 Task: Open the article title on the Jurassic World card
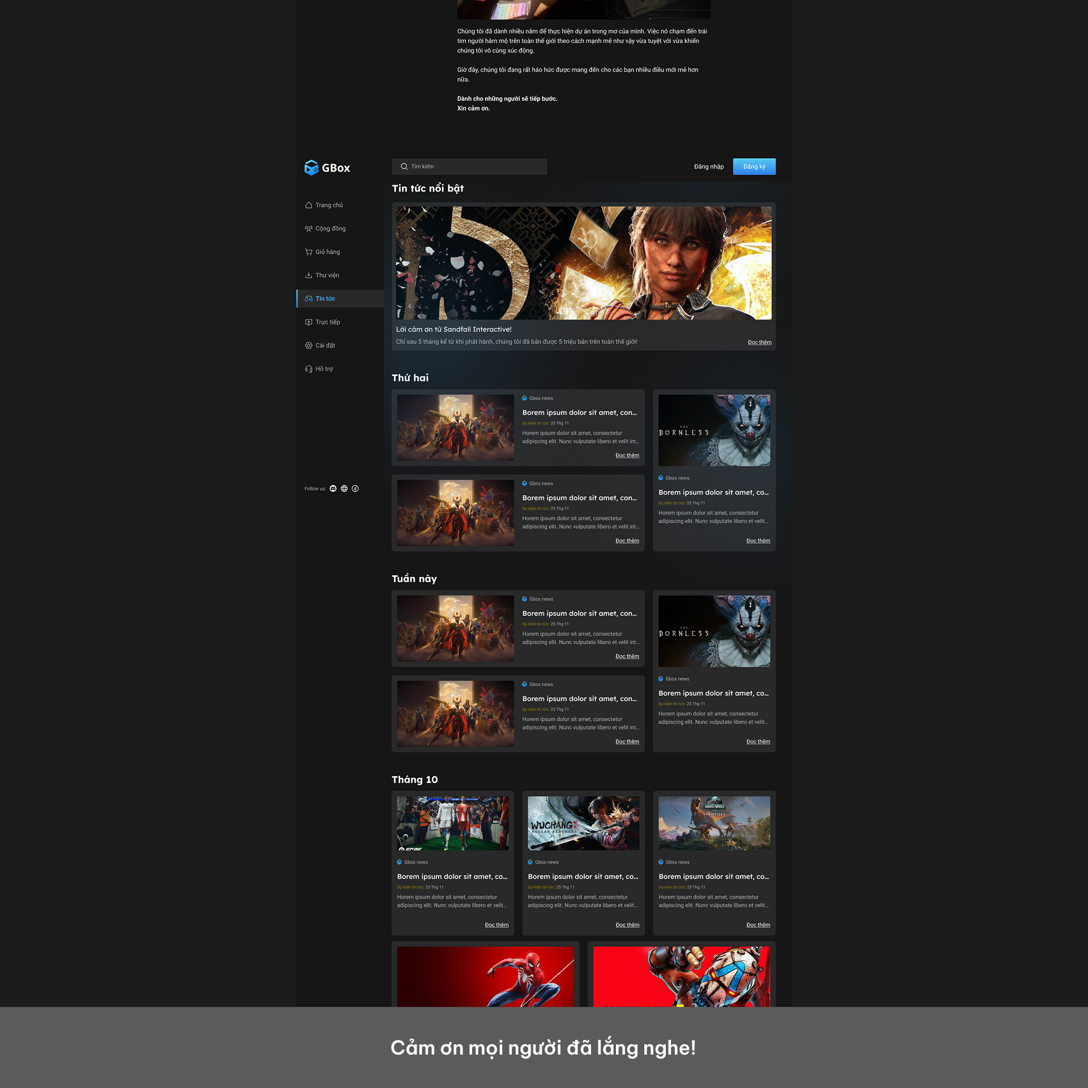tap(713, 877)
